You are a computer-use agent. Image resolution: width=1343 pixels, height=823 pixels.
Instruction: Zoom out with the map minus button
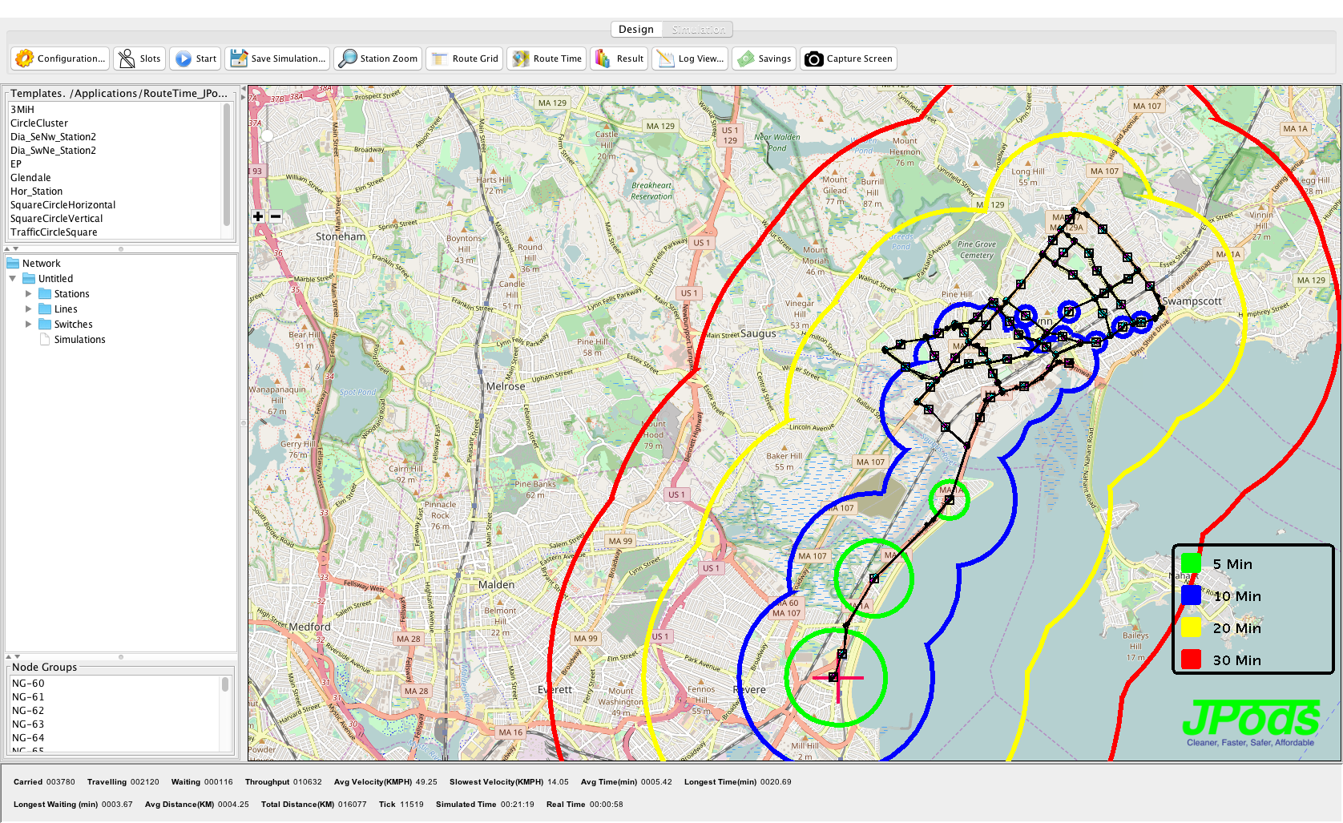[x=276, y=216]
